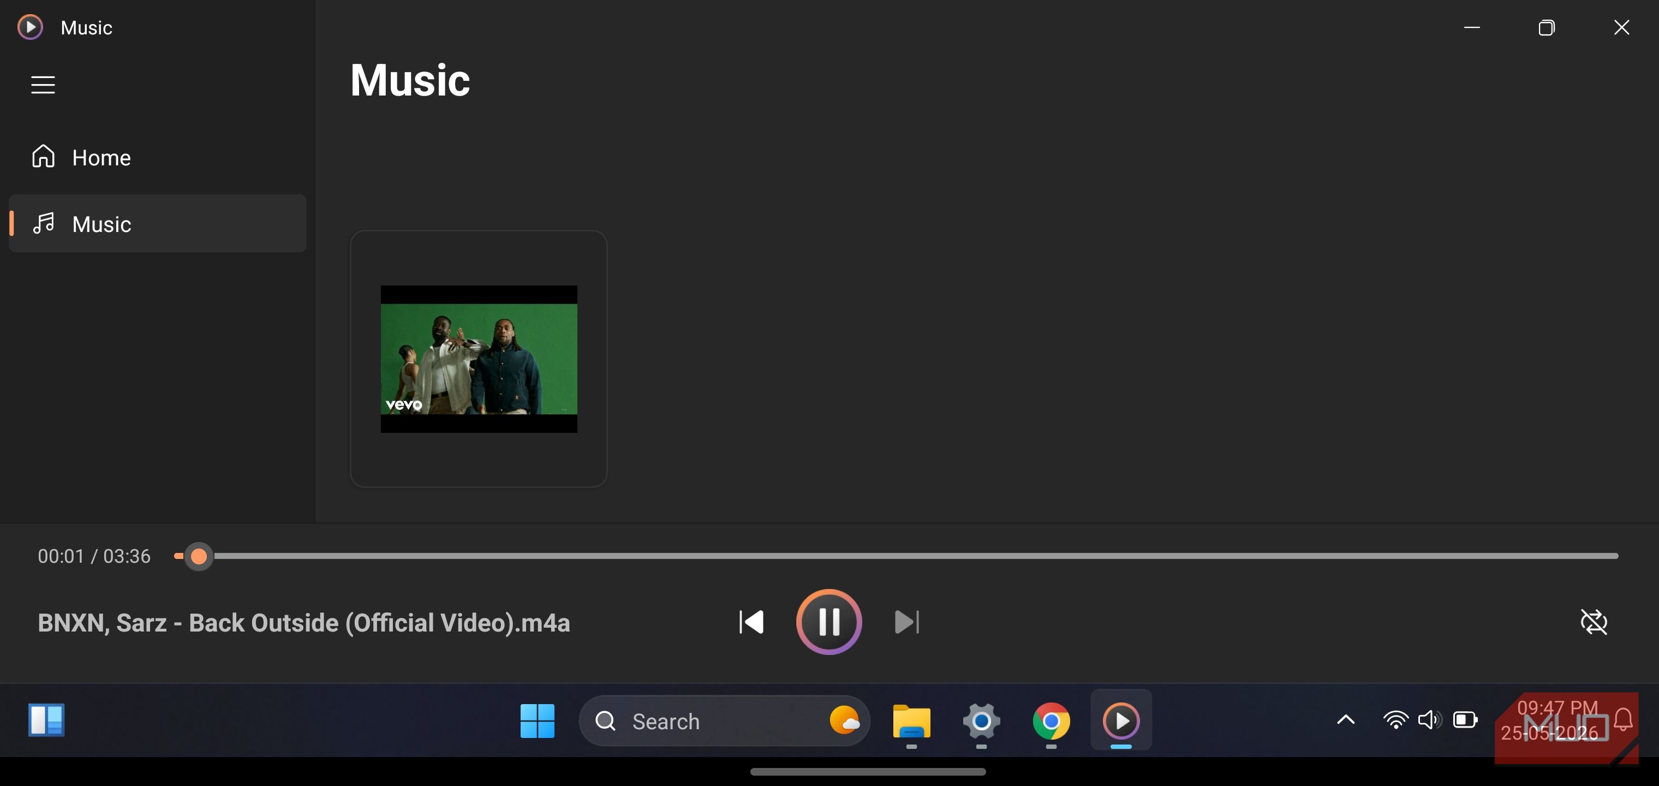Open File Explorer from taskbar

911,720
